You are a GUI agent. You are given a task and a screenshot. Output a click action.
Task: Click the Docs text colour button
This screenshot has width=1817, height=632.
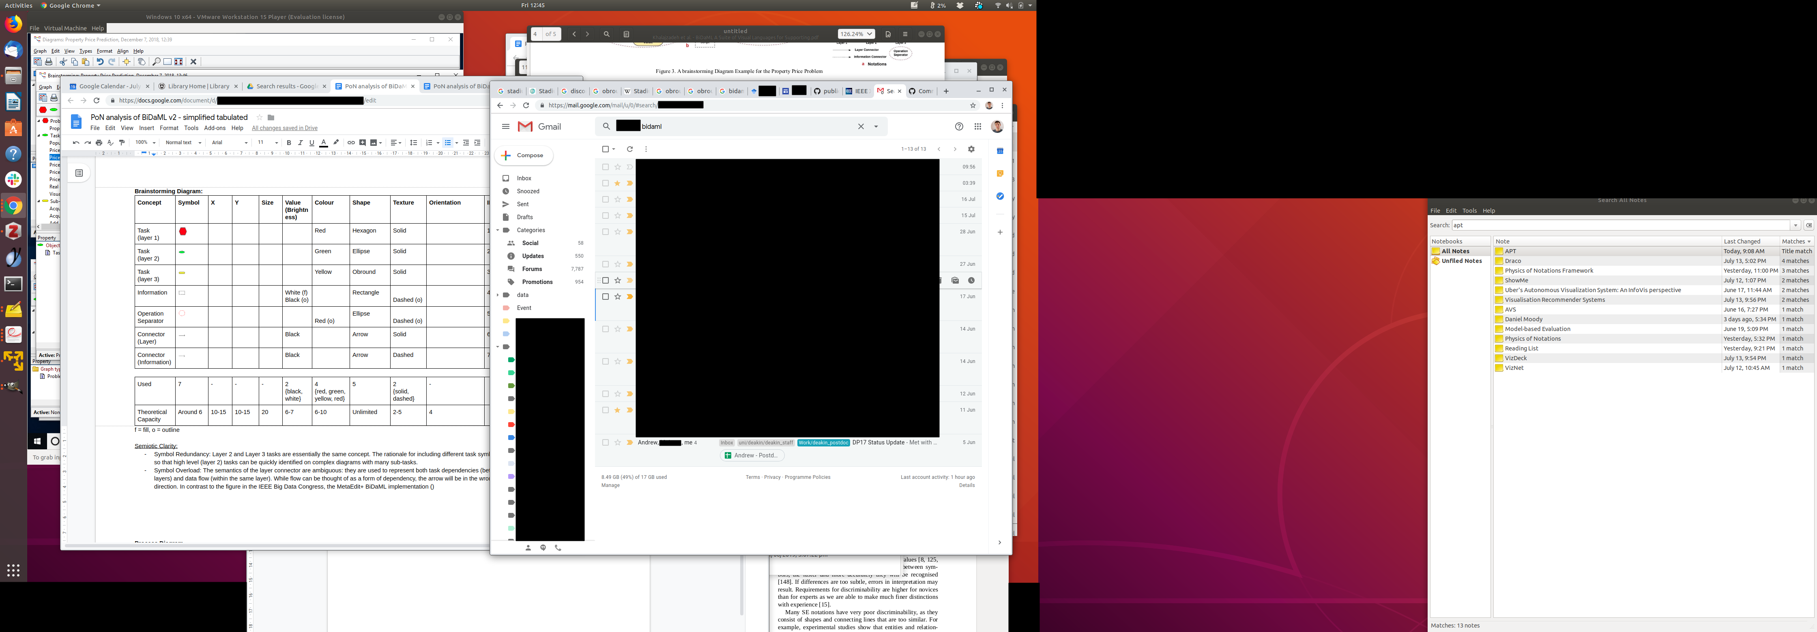point(323,143)
